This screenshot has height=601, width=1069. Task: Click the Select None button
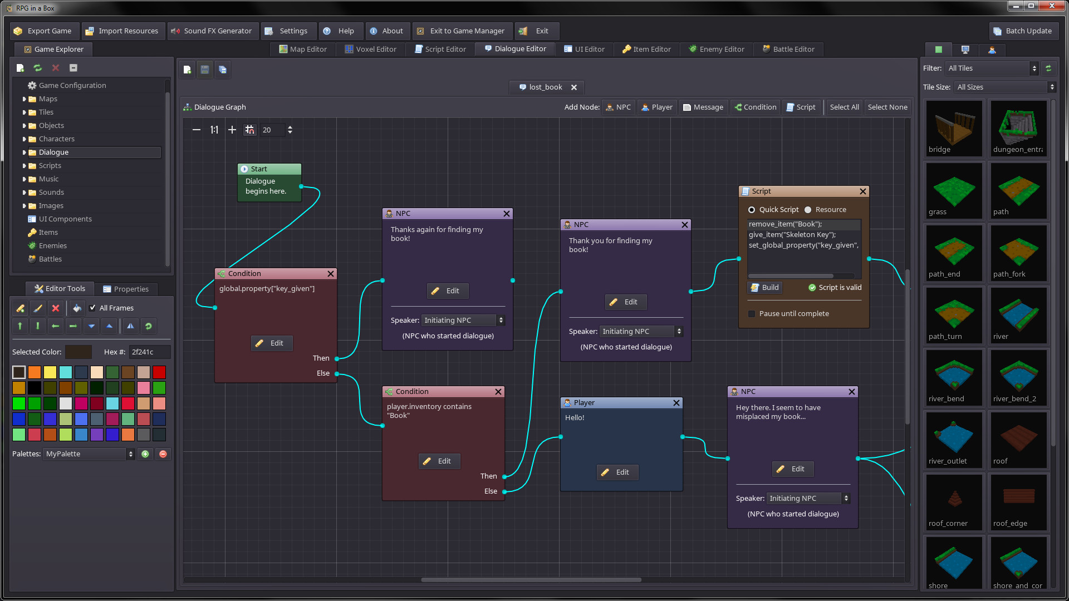(x=887, y=107)
